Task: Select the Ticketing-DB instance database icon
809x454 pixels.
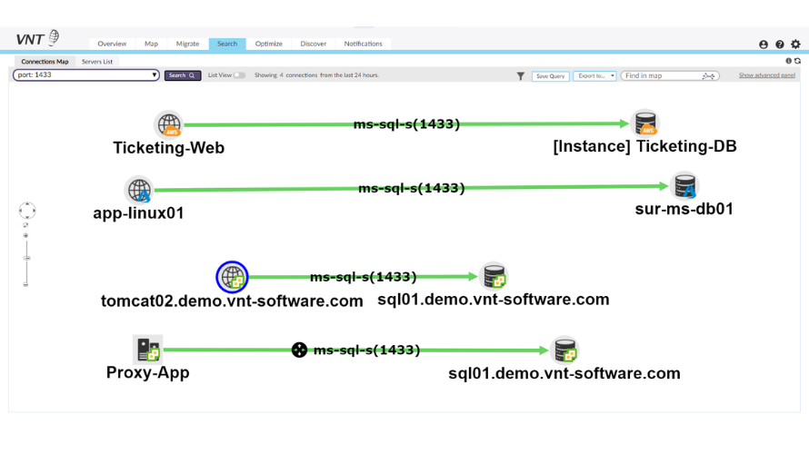Action: [644, 123]
